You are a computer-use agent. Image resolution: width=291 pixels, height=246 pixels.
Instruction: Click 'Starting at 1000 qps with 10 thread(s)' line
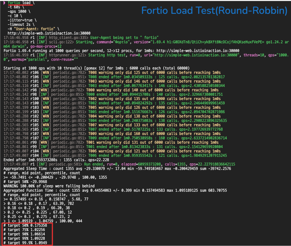(x=97, y=68)
